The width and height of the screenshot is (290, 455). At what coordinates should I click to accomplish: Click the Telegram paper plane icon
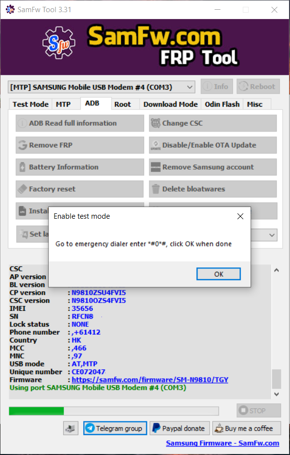pos(90,428)
